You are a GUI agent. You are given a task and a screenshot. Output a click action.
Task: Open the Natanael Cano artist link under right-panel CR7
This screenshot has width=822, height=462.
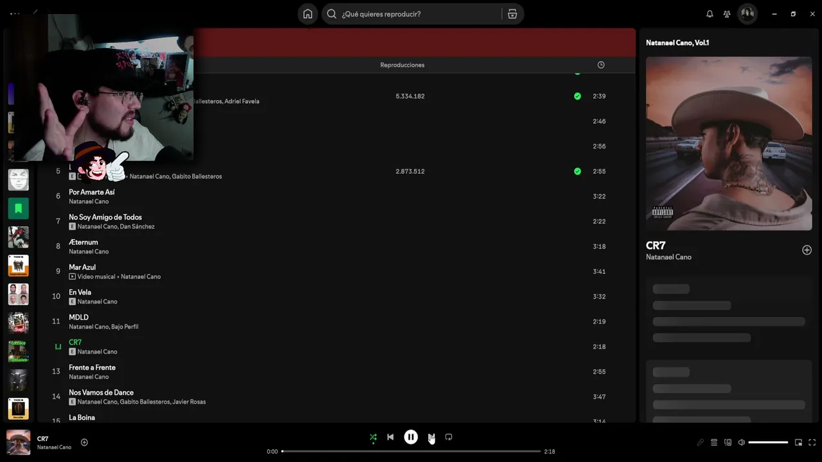point(669,257)
